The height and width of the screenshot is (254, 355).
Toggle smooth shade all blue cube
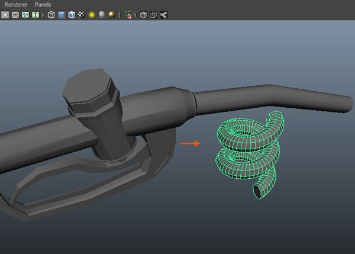tap(62, 14)
